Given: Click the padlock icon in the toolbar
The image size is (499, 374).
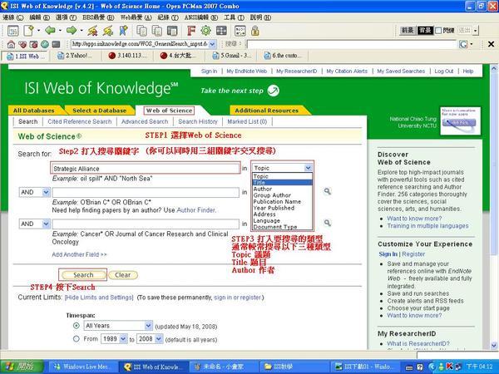Looking at the screenshot, I should point(255,31).
